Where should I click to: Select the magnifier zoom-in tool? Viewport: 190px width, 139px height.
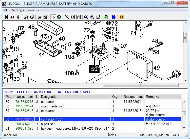point(67,17)
